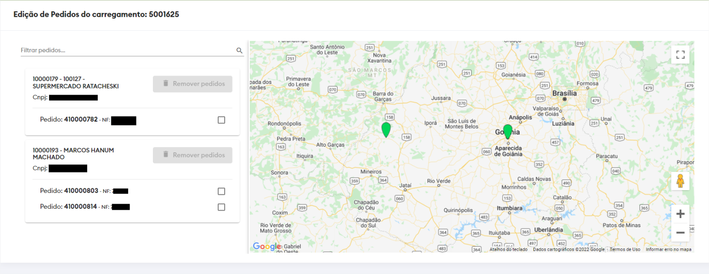Click the Rondonópolis label on the map
Image resolution: width=709 pixels, height=274 pixels.
(x=284, y=124)
